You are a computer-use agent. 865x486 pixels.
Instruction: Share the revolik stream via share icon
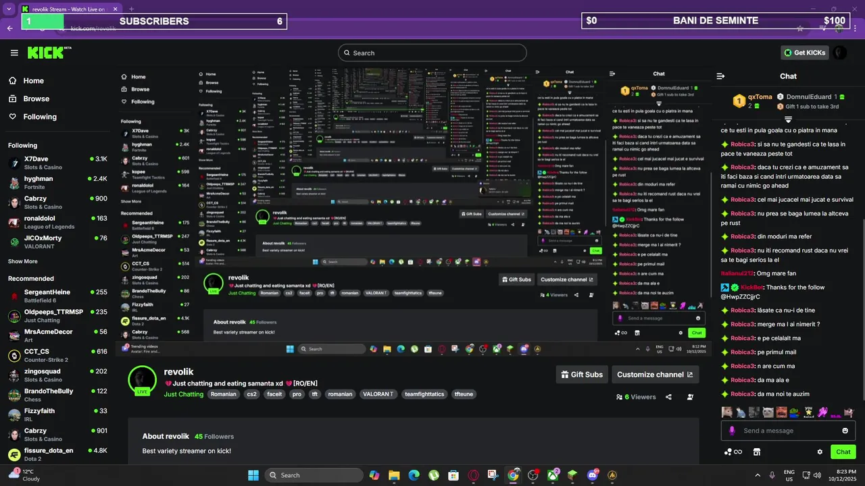coord(668,397)
